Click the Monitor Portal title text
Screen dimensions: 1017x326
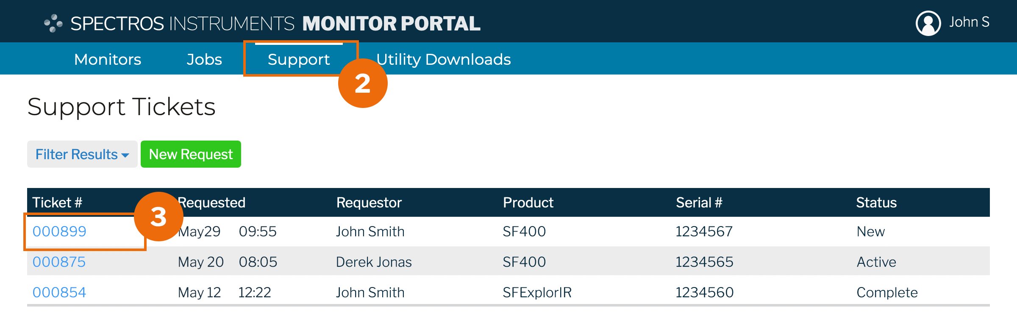tap(391, 24)
